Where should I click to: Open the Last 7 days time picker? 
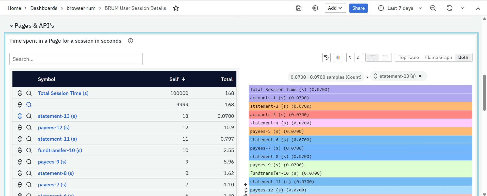click(x=400, y=8)
